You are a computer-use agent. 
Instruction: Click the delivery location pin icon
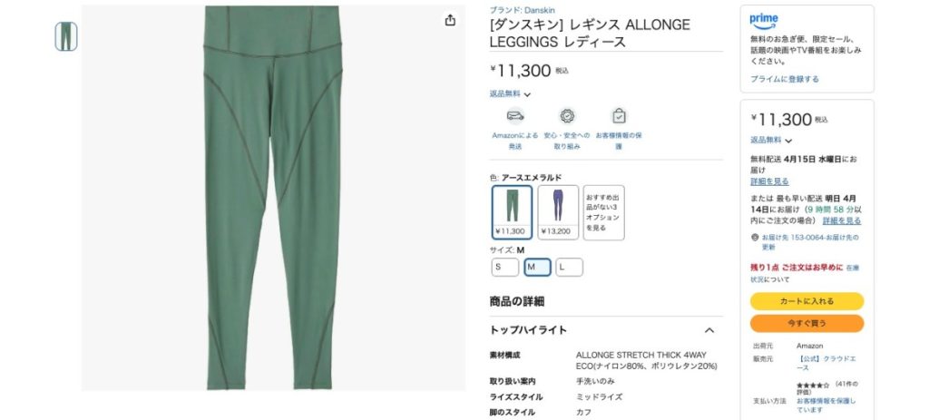[755, 237]
